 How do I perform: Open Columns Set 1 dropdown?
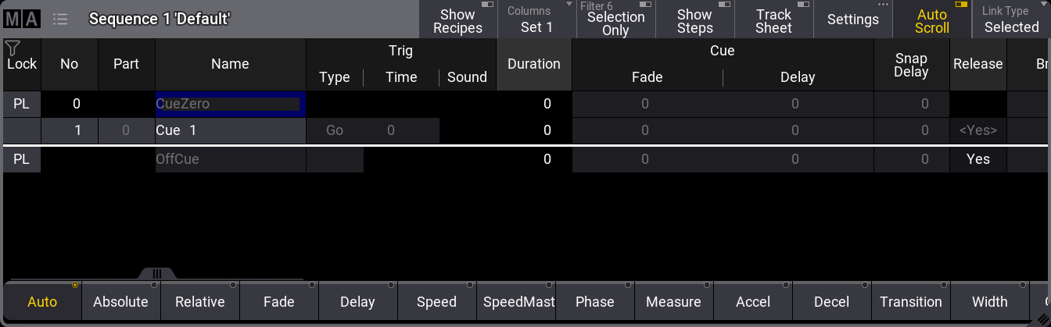536,20
